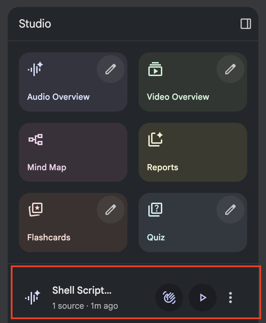
Task: Create a Video Overview
Action: tap(178, 97)
